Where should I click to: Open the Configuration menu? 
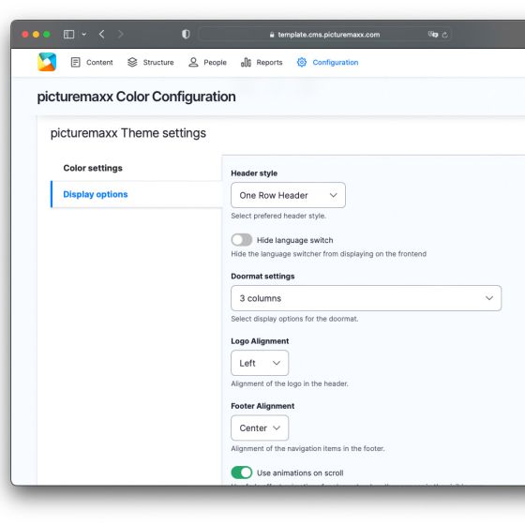click(x=327, y=62)
